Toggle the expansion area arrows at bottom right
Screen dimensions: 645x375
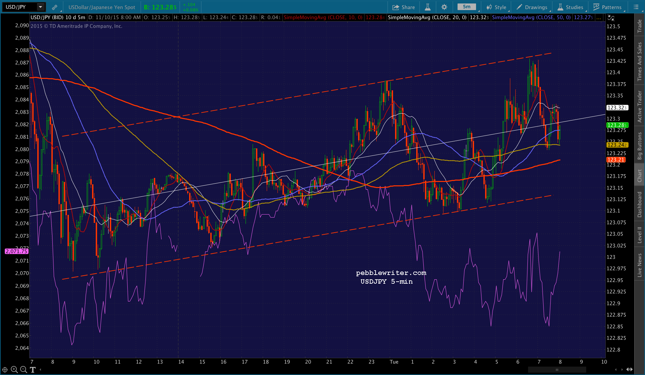coord(629,369)
